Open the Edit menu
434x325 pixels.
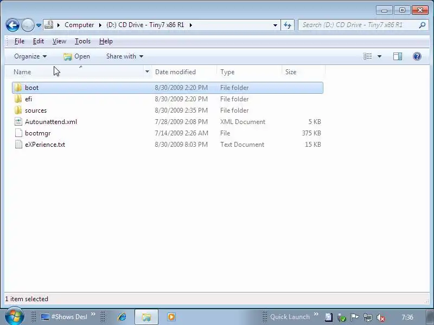(x=38, y=41)
